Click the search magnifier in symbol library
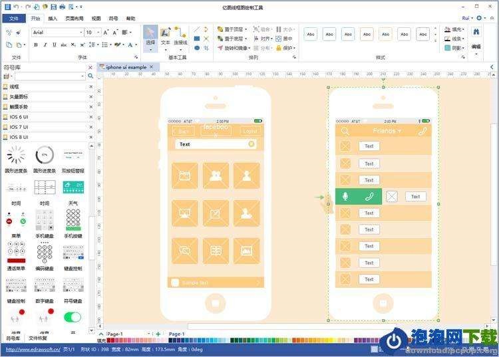The image size is (499, 357). tap(90, 76)
